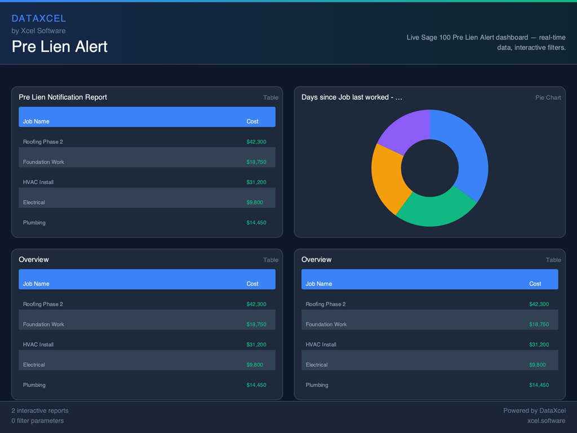Click the Days since Job last worked title
Image resolution: width=577 pixels, height=433 pixels.
tap(352, 97)
